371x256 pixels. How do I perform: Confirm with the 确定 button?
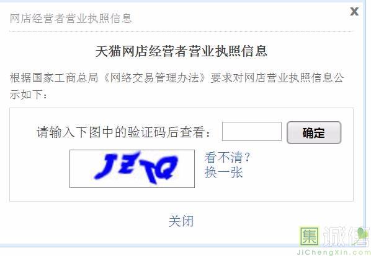click(314, 132)
